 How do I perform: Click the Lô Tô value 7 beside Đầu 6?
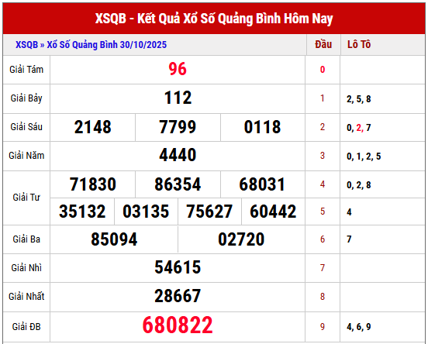pyautogui.click(x=349, y=239)
